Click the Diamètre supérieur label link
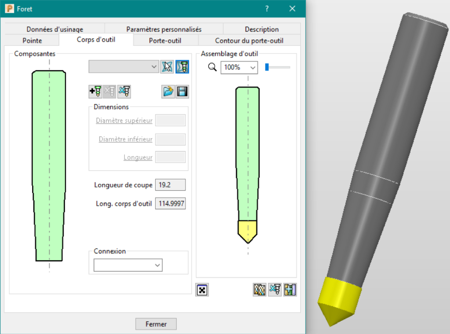Screen dimensions: 450x334 click(124, 121)
